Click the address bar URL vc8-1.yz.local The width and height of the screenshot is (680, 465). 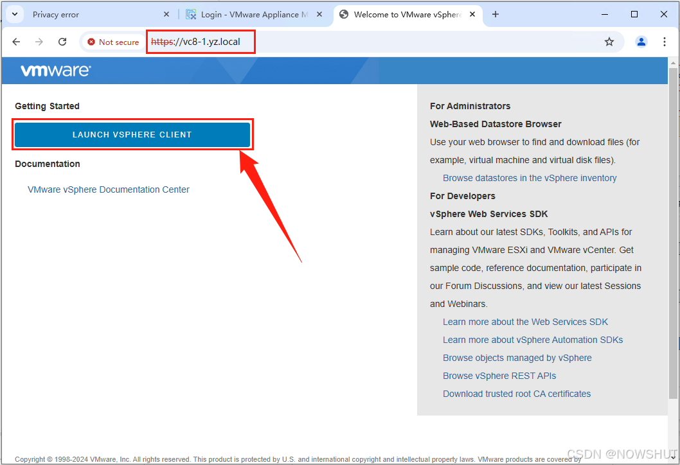(x=195, y=42)
